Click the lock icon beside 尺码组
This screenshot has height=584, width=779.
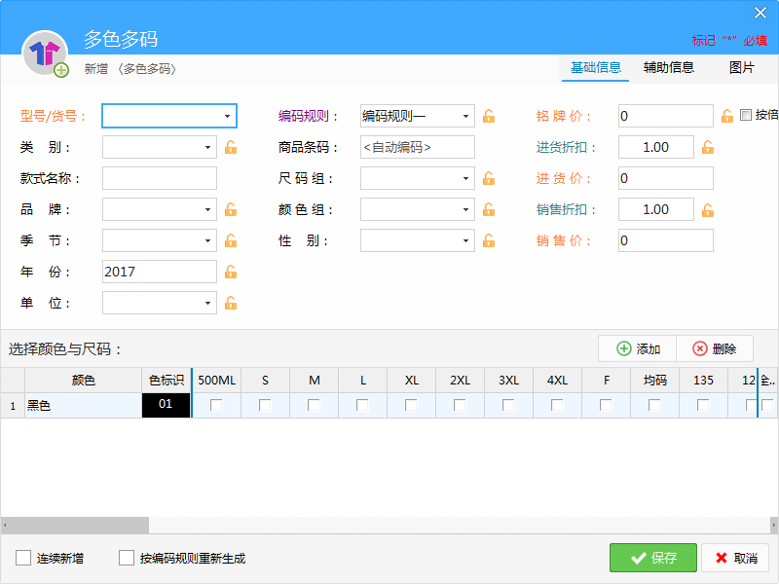coord(489,178)
